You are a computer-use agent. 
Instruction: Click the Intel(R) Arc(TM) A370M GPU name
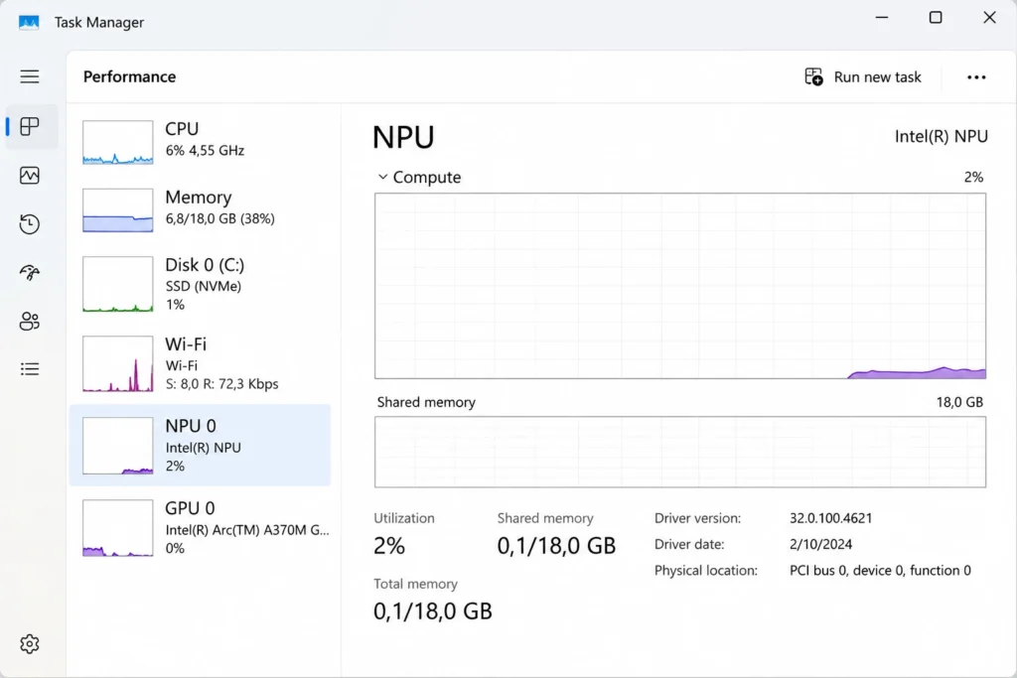tap(247, 529)
